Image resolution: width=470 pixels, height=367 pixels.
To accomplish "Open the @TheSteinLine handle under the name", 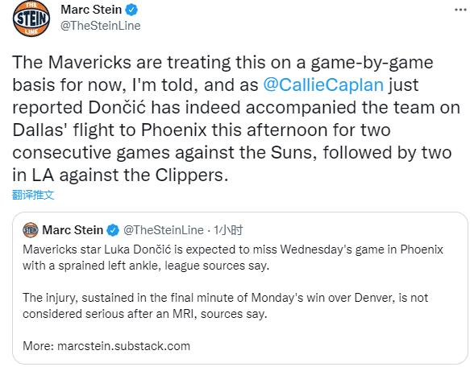I will [x=101, y=26].
